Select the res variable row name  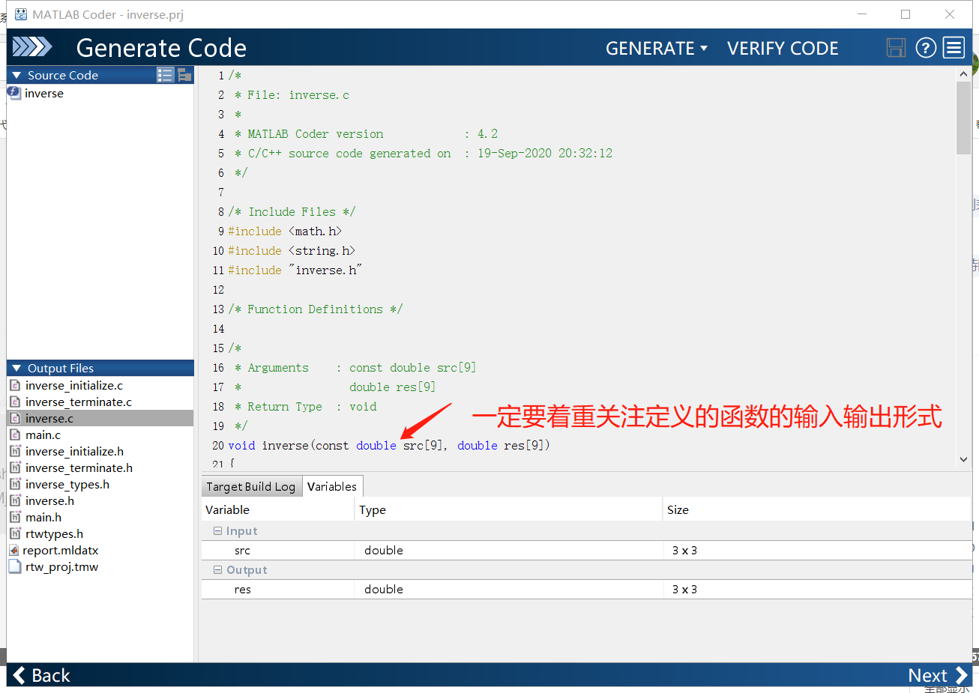(x=242, y=589)
